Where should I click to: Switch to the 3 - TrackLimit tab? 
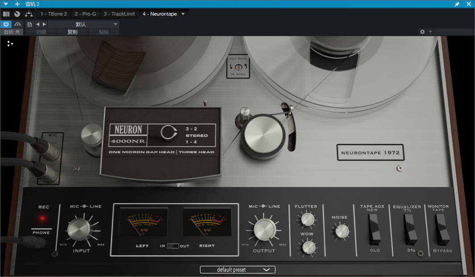119,14
